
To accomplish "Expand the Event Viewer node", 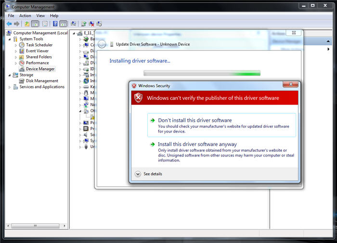I will click(x=16, y=51).
